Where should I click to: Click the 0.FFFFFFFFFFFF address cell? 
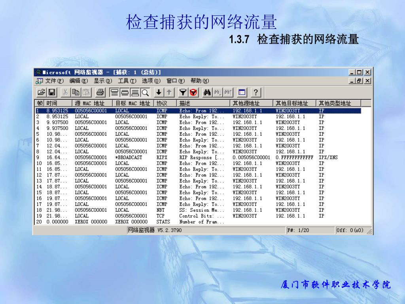[x=294, y=158]
